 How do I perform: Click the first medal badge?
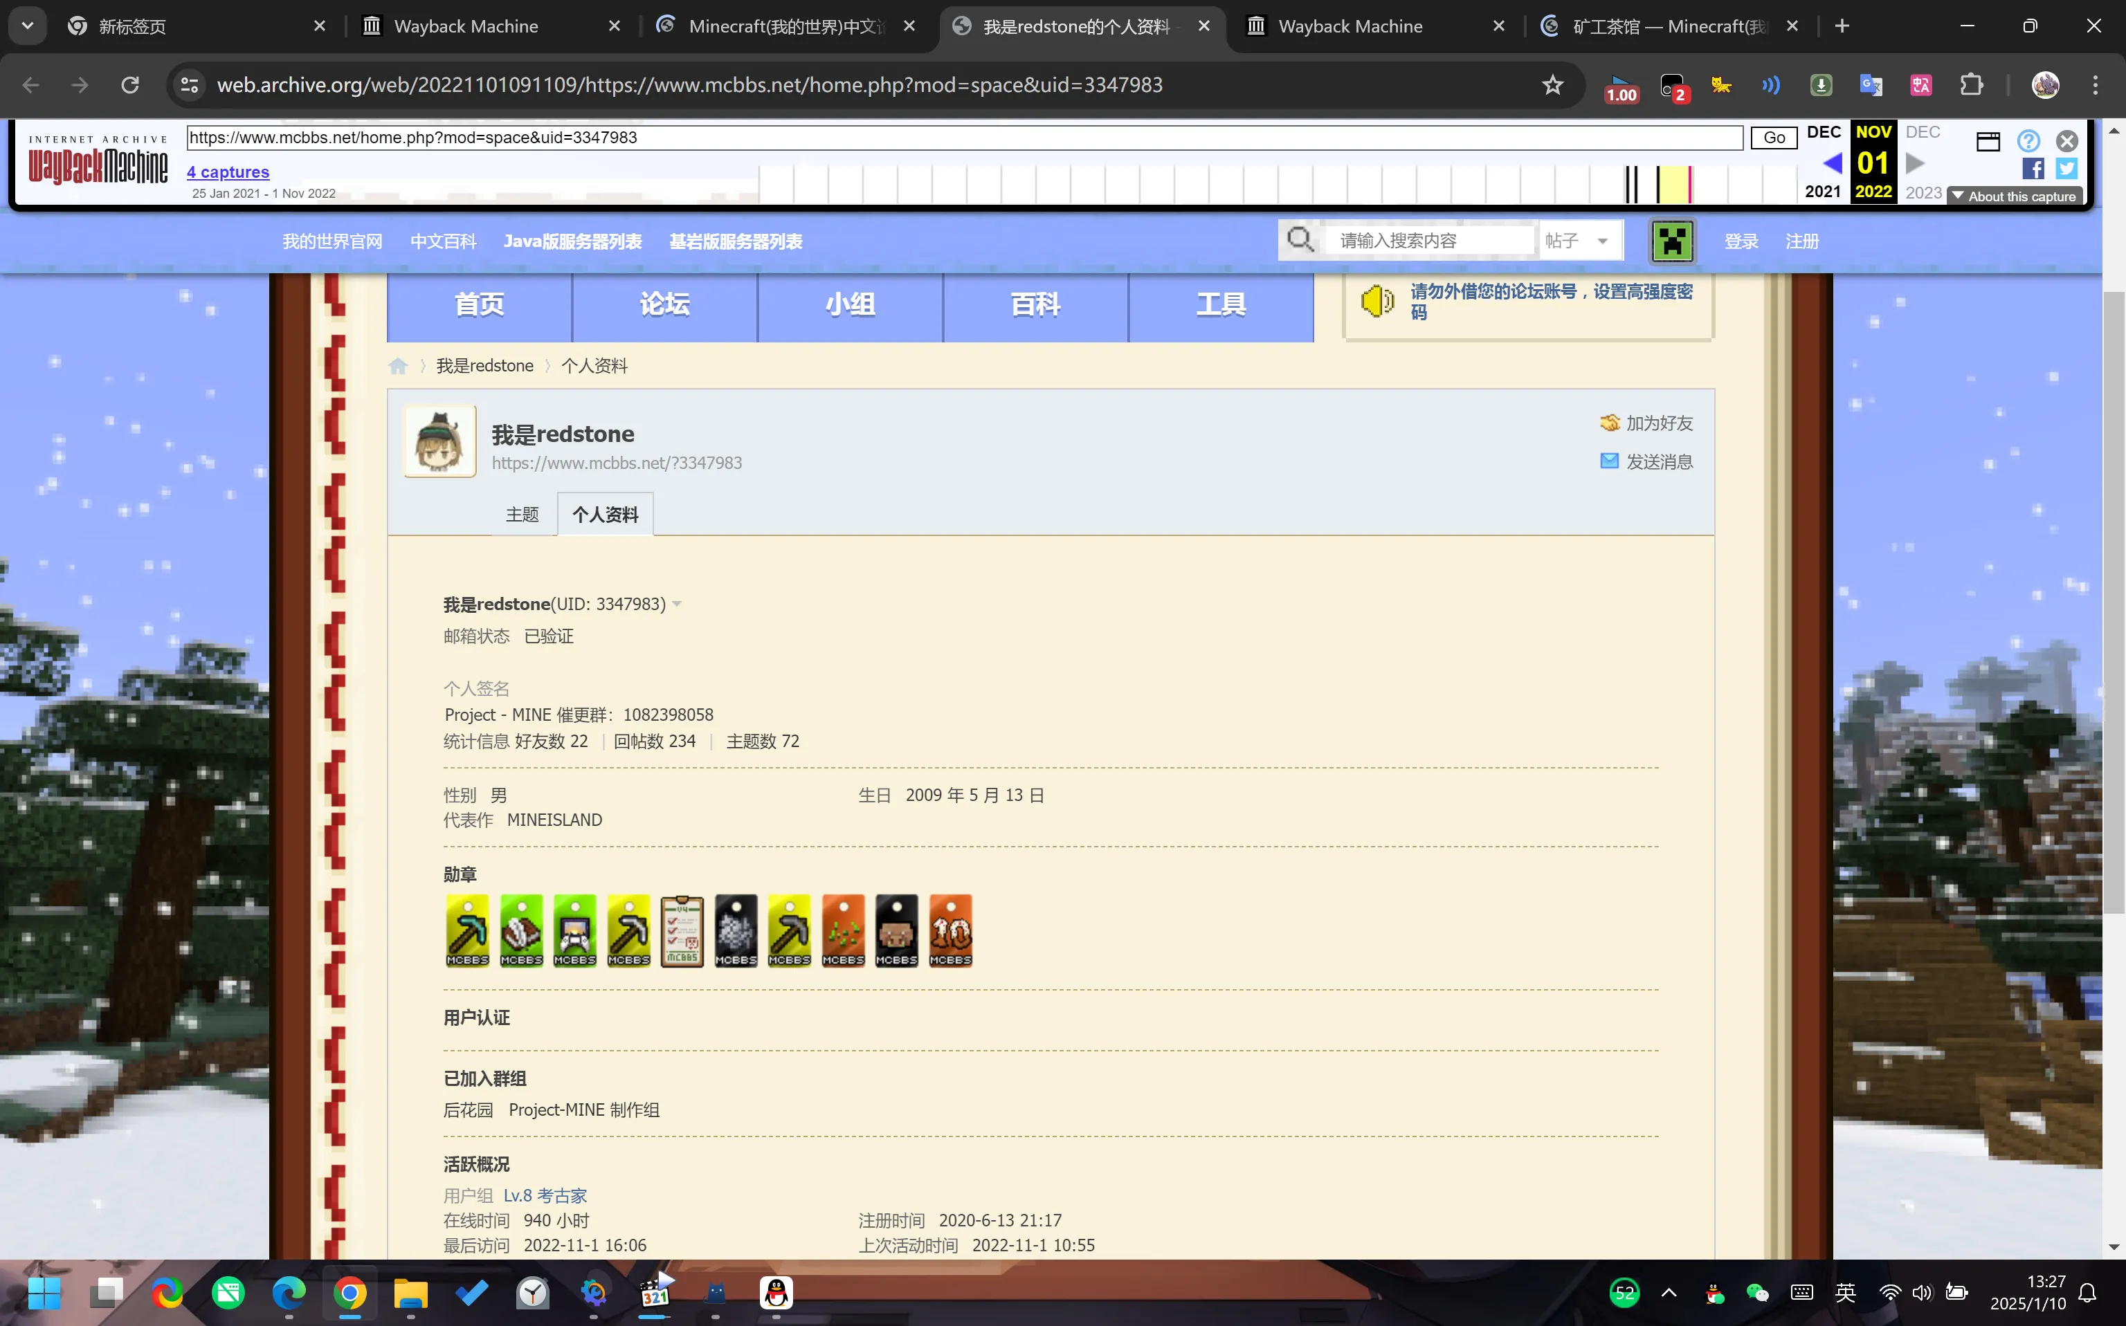coord(468,930)
